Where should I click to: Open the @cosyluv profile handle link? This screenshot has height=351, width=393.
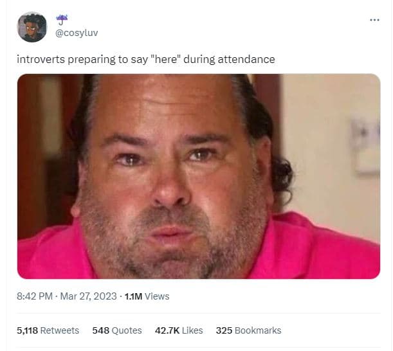77,33
